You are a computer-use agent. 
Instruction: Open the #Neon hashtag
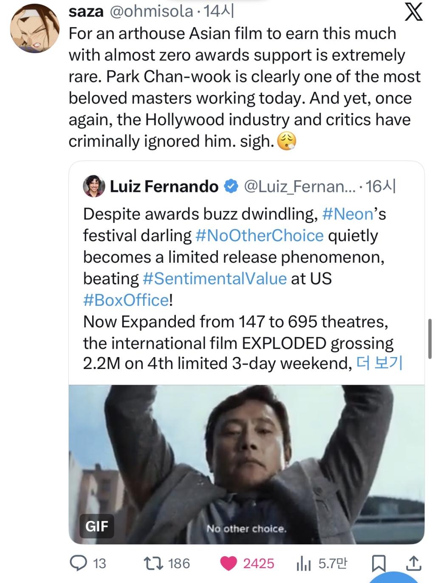(347, 214)
